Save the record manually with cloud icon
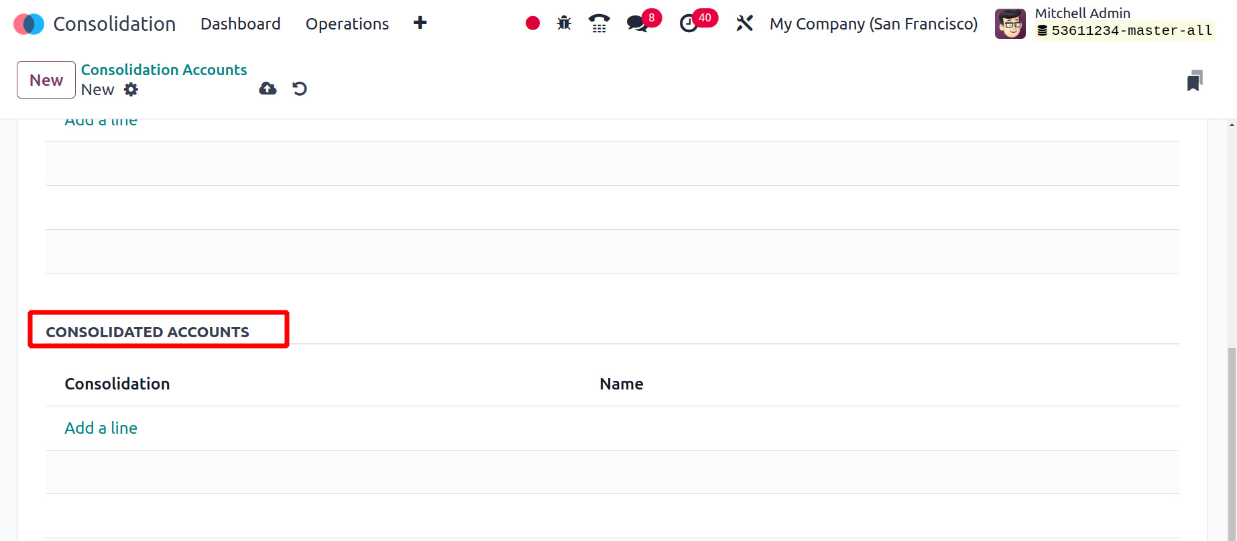 pos(268,88)
